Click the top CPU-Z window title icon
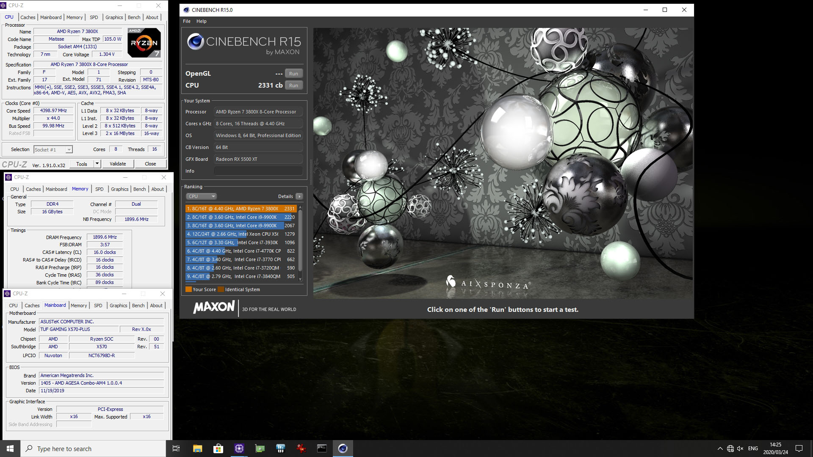 pos(4,6)
